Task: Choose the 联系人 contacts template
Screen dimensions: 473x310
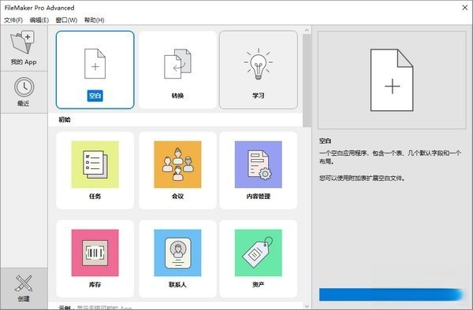Action: 177,259
